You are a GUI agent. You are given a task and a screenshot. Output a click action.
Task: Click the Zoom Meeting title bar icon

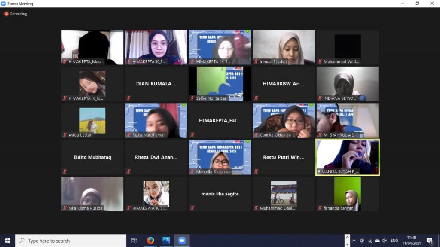[3, 3]
